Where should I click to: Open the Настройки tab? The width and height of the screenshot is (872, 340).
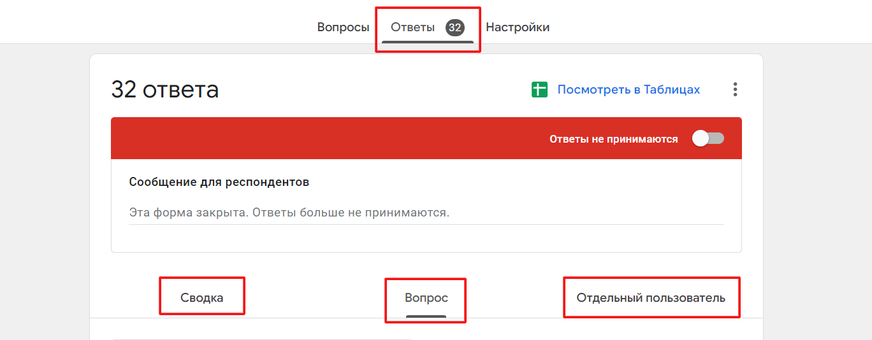coord(518,27)
